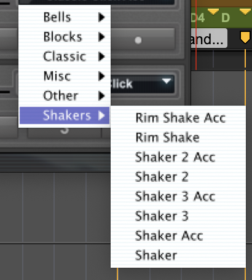Open the Other submenu
The height and width of the screenshot is (280, 252).
(x=65, y=96)
